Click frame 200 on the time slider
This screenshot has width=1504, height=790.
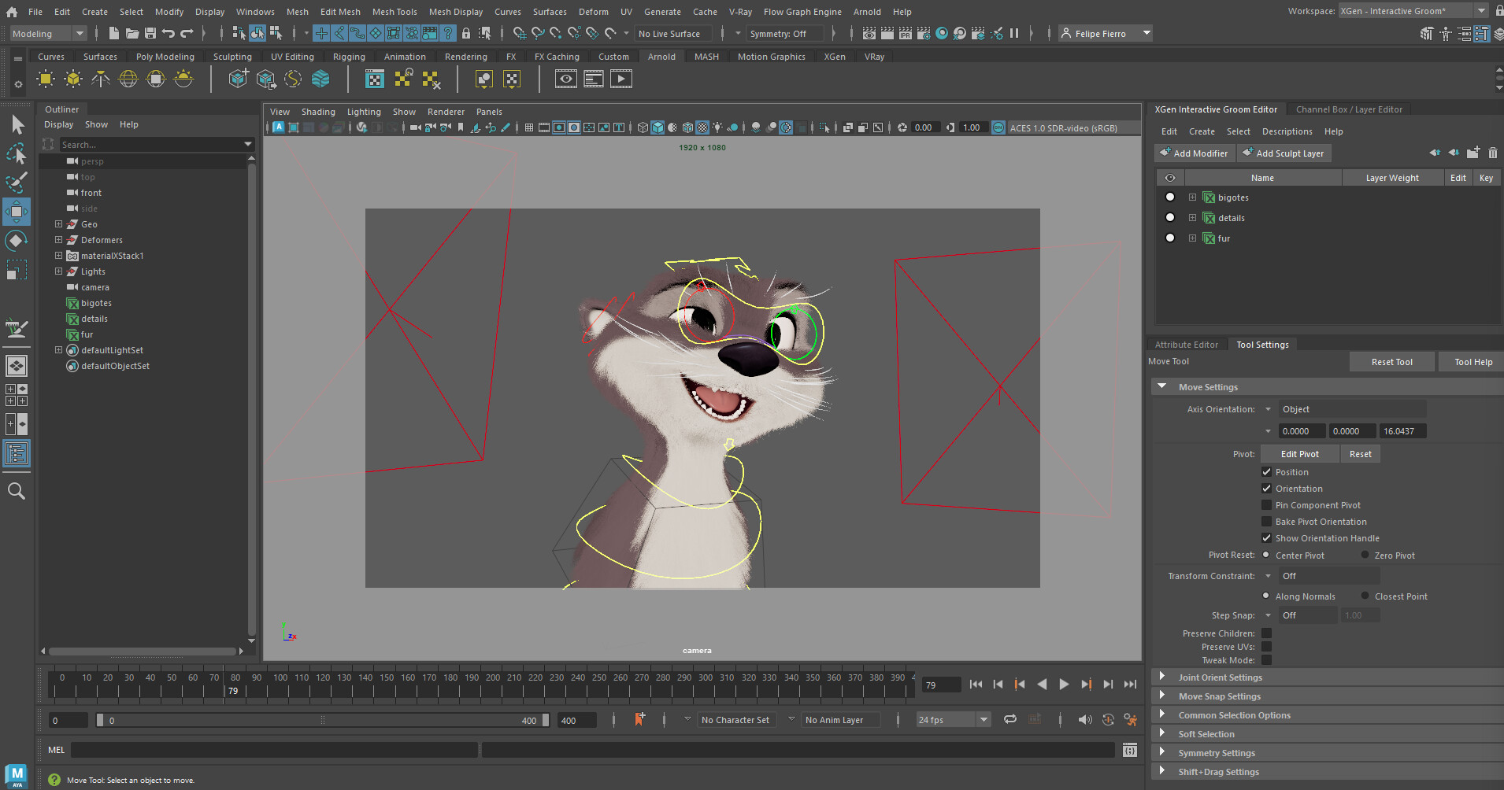493,685
